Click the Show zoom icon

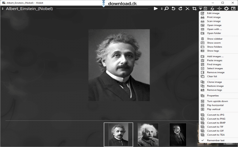tap(203, 43)
